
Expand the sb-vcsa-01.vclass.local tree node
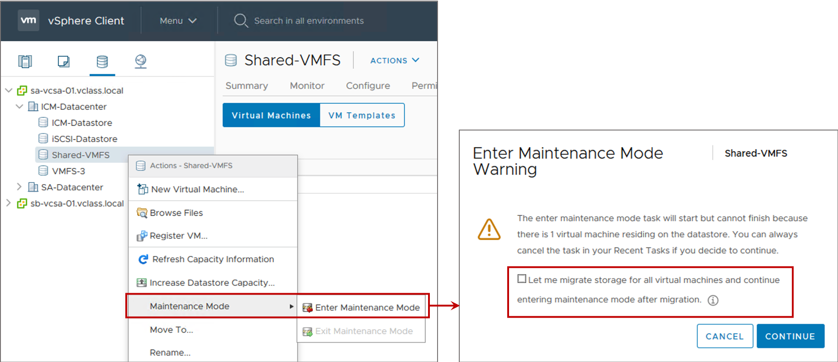pos(8,203)
